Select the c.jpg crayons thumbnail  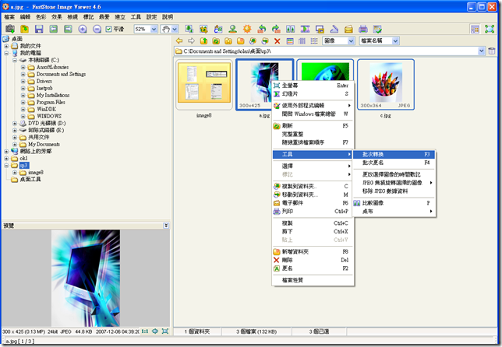[x=386, y=84]
